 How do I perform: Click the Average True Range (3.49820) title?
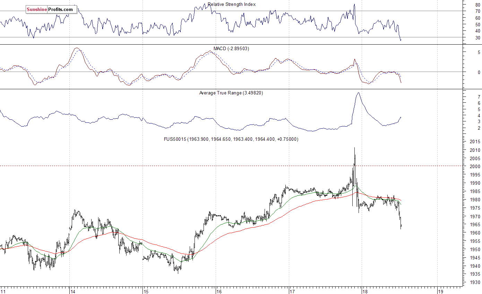pos(231,93)
